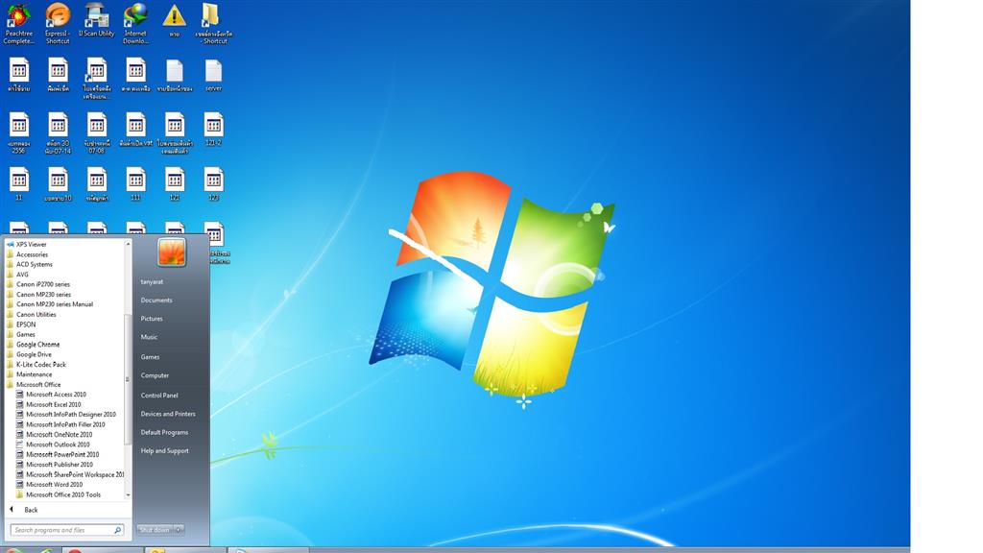Image resolution: width=983 pixels, height=553 pixels.
Task: Launch Microsoft Access 2010
Action: [56, 395]
